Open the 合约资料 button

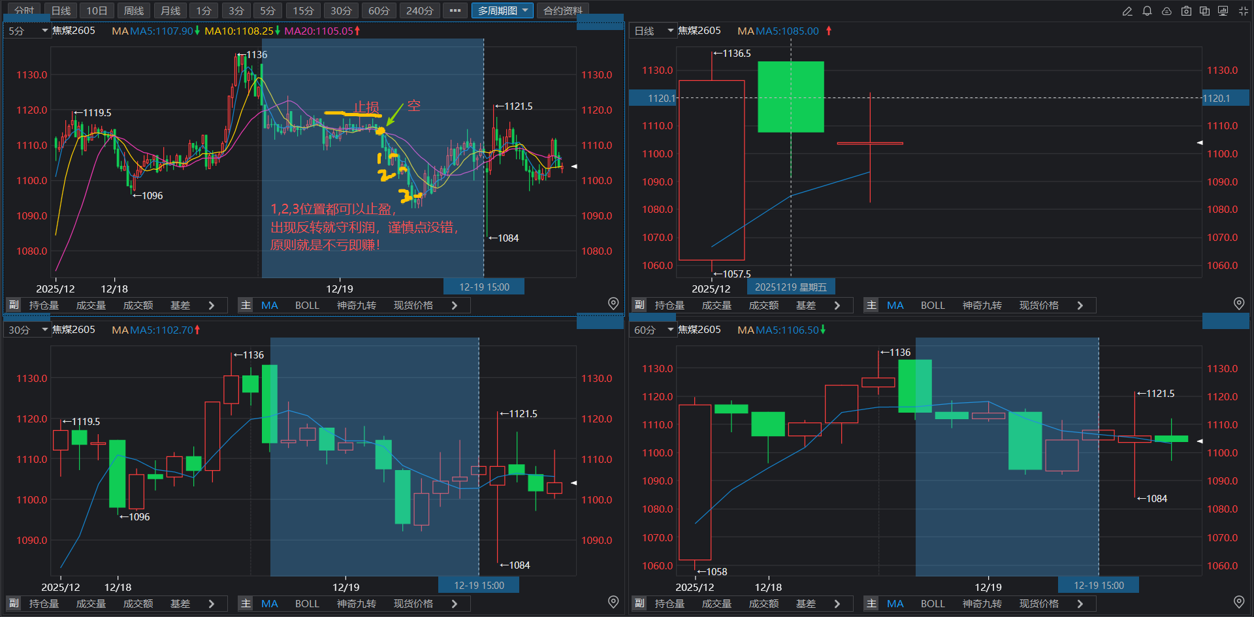(x=562, y=11)
